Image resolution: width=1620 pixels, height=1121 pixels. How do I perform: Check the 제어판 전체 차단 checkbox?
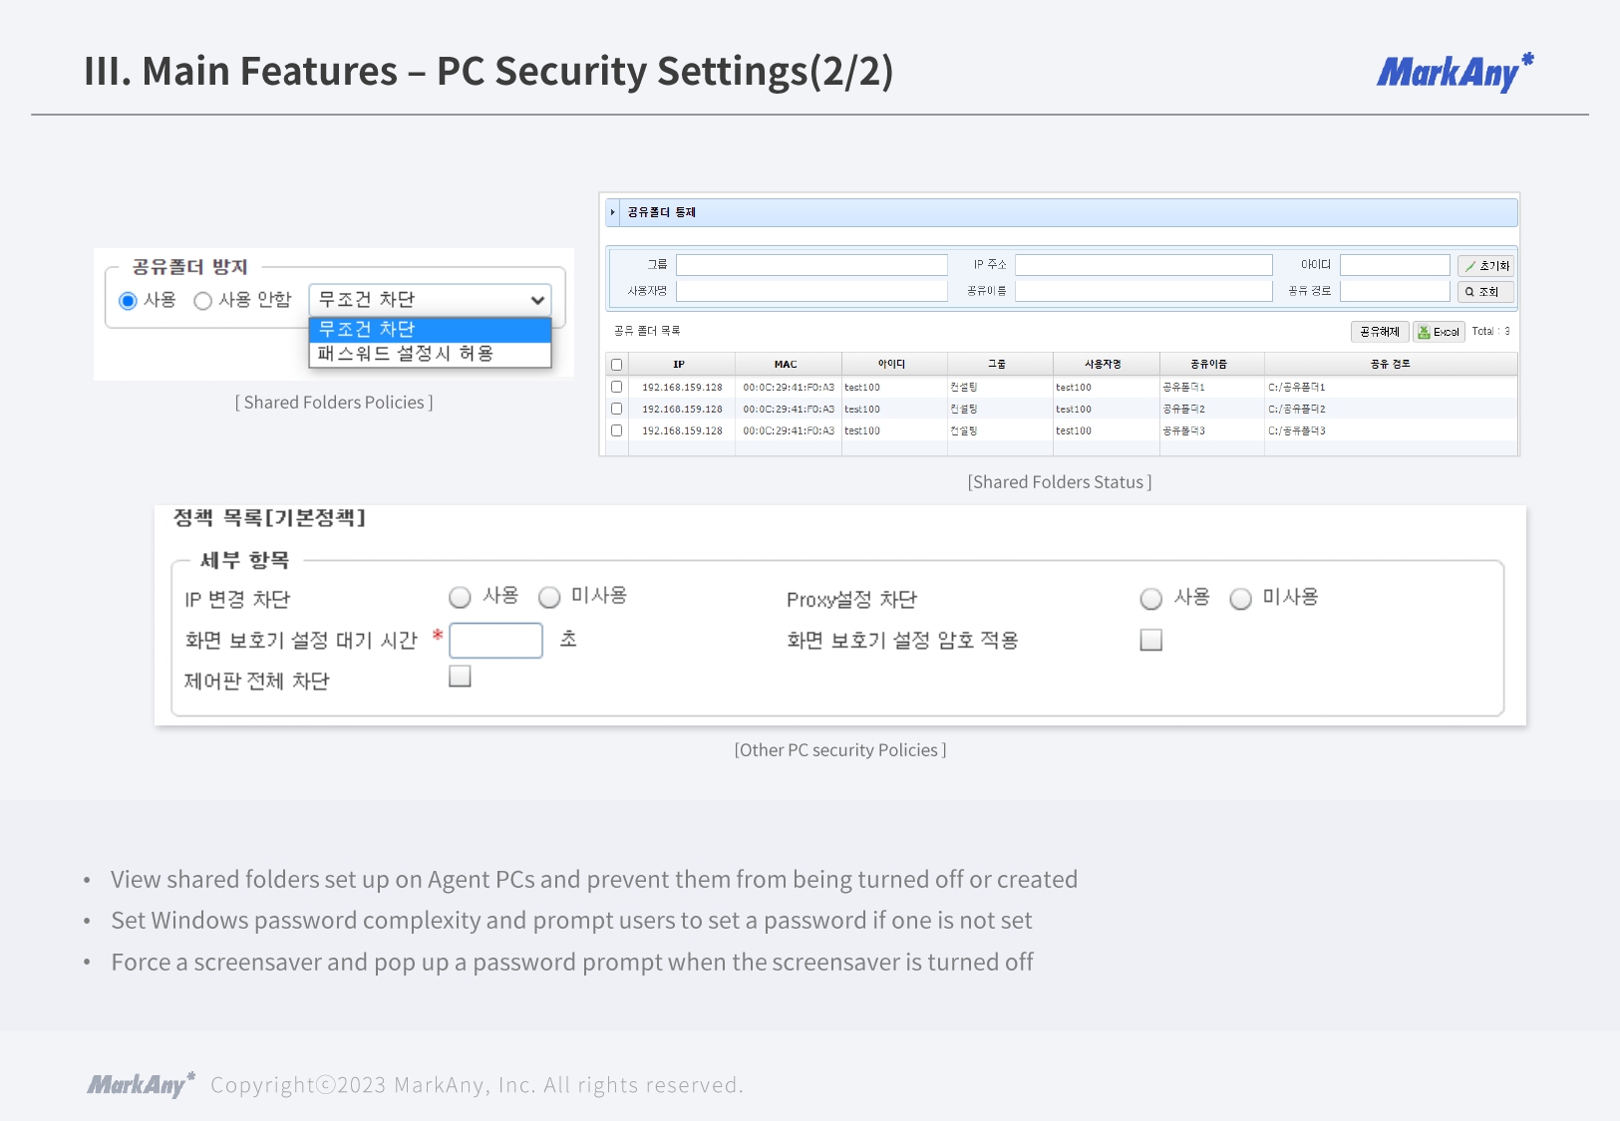[x=460, y=677]
